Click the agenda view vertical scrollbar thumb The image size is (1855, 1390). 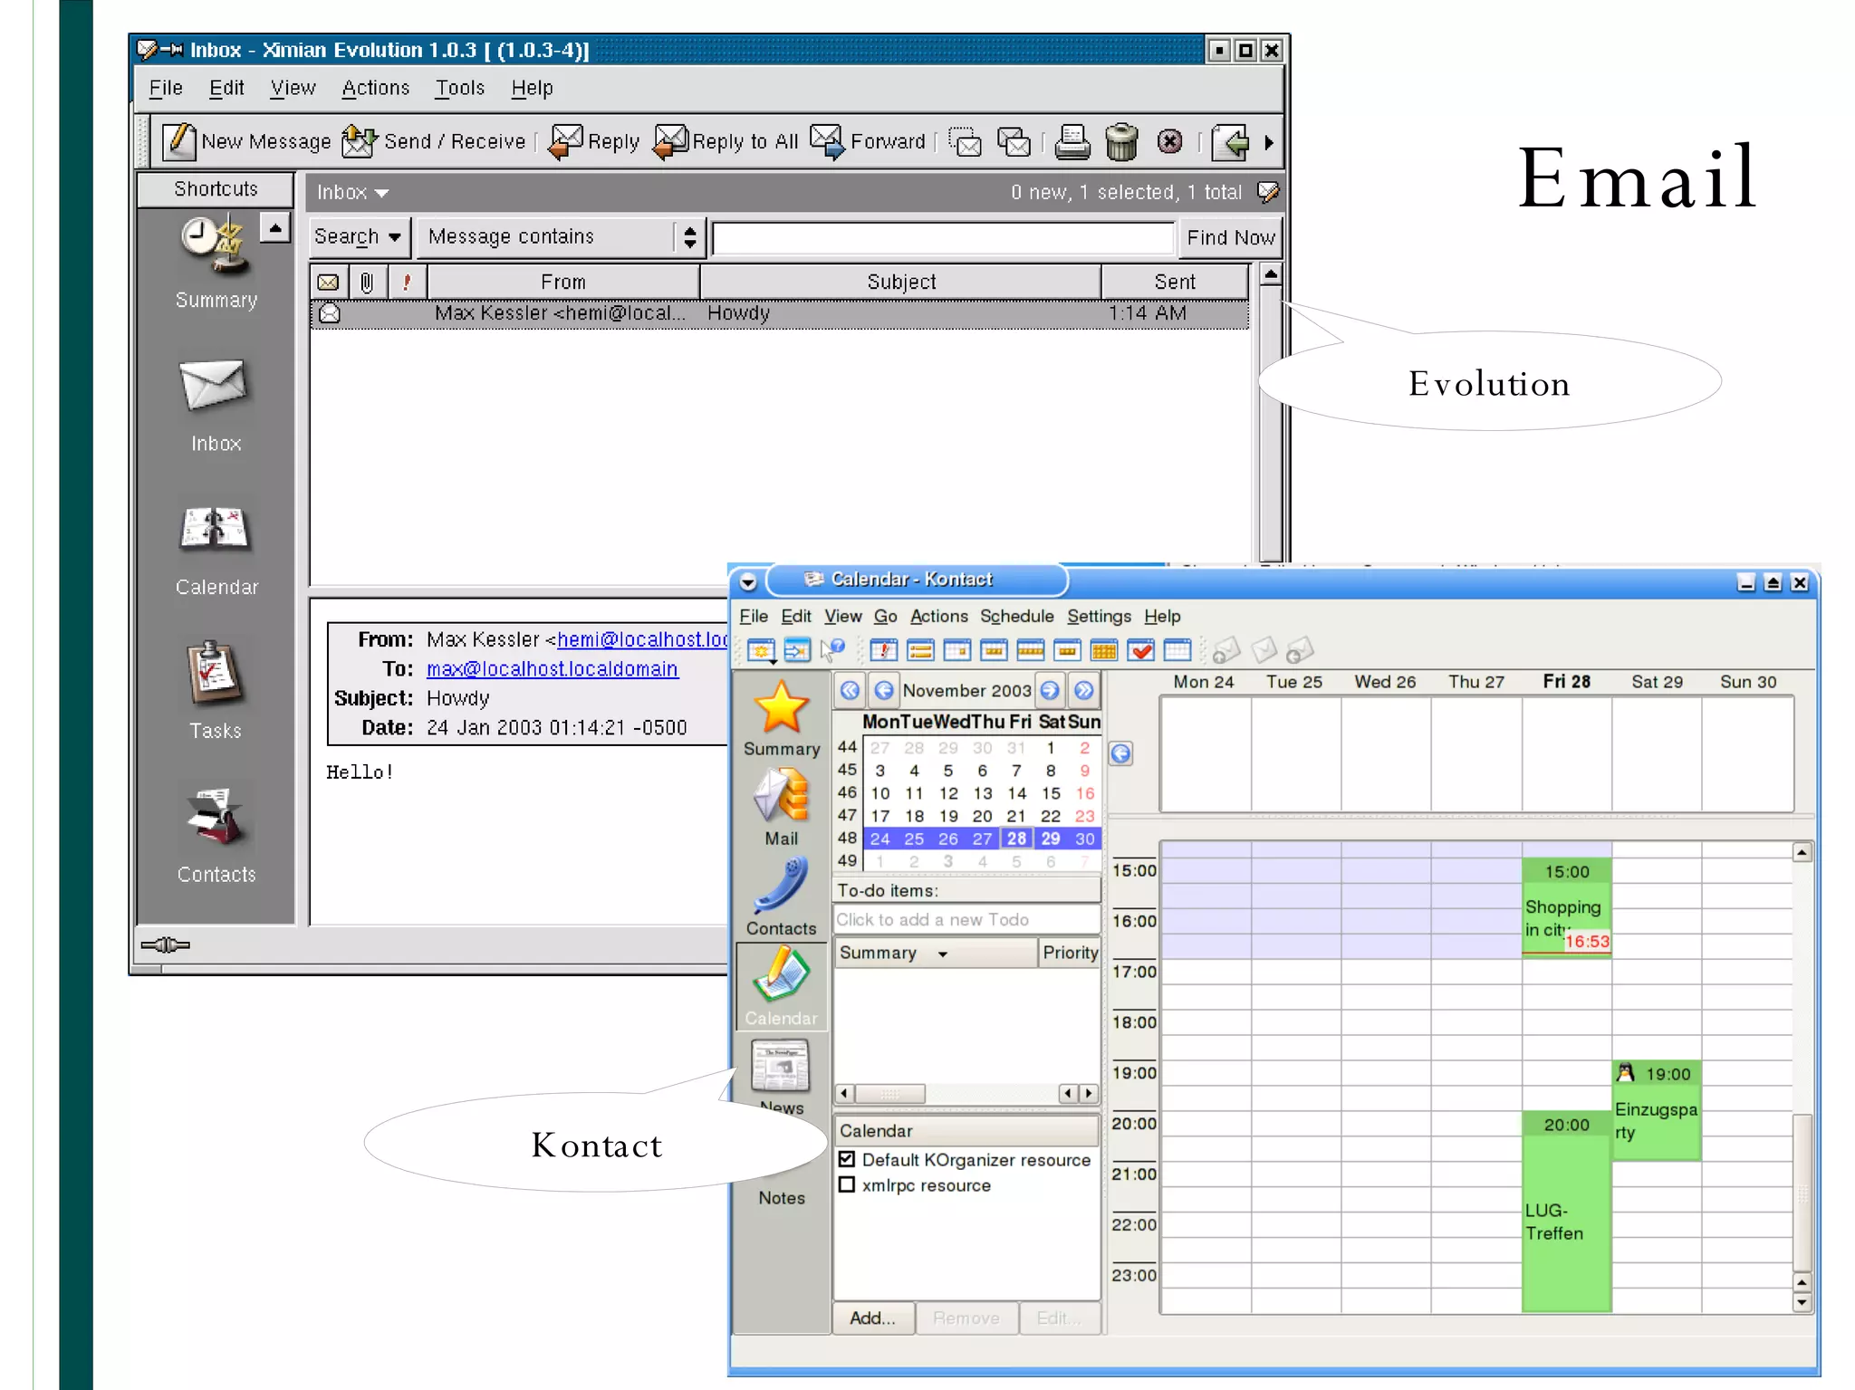(1802, 1193)
